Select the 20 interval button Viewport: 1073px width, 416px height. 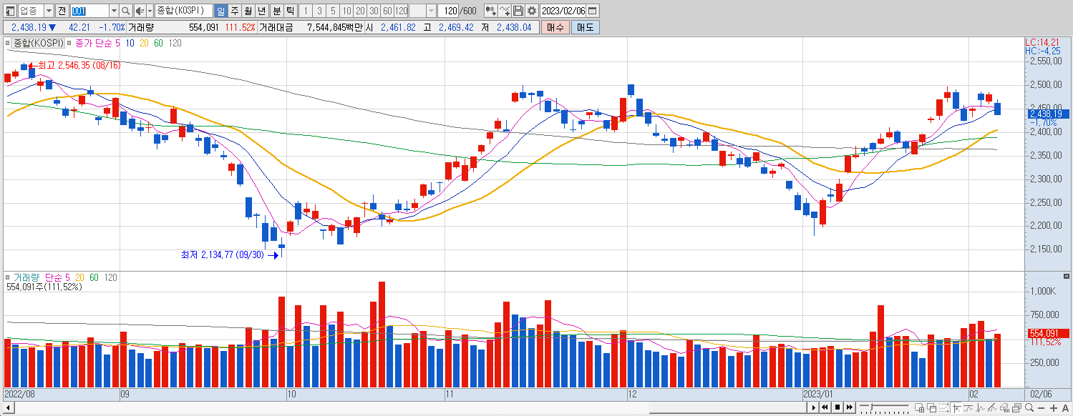click(360, 11)
